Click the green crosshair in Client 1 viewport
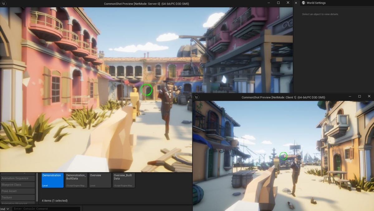 283,156
